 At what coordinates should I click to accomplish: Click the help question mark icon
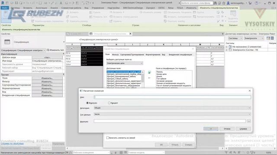pos(257,3)
